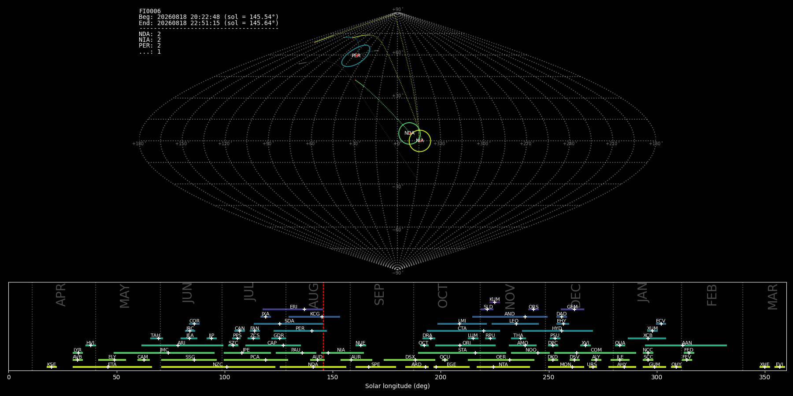Click the NZC shower label in the timeline

218,365
